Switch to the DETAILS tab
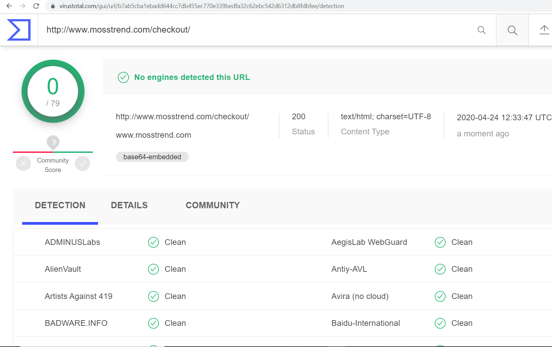The width and height of the screenshot is (552, 347). coord(129,205)
